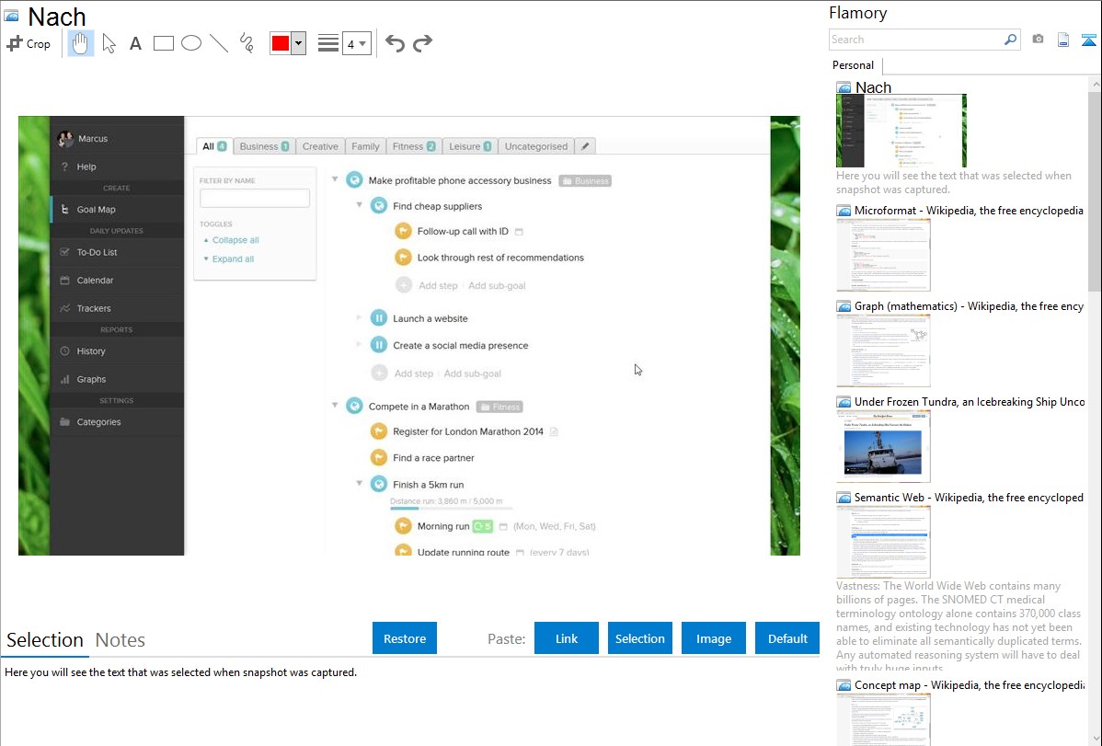1102x746 pixels.
Task: Click Collapse all toggle link
Action: (x=235, y=240)
